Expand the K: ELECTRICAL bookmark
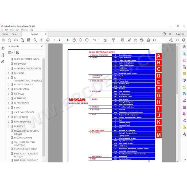 [9, 117]
